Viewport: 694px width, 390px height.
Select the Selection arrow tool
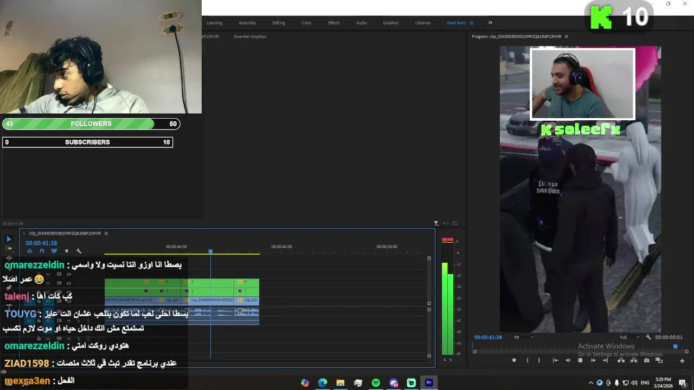9,239
